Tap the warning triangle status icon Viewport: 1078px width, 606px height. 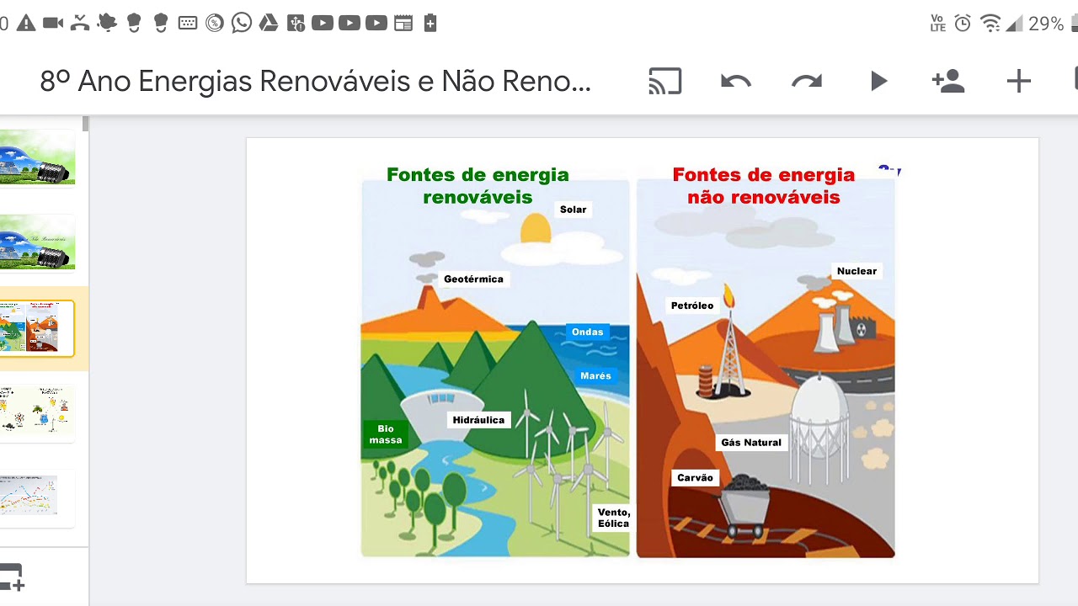(26, 23)
